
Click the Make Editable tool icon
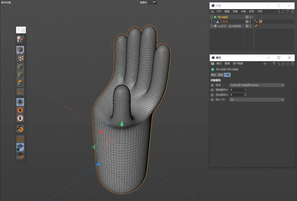[x=20, y=40]
